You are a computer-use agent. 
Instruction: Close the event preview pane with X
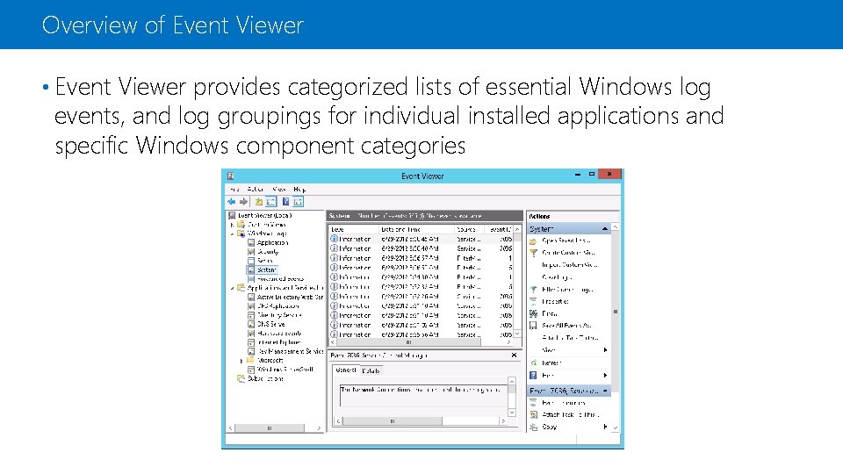pos(514,355)
